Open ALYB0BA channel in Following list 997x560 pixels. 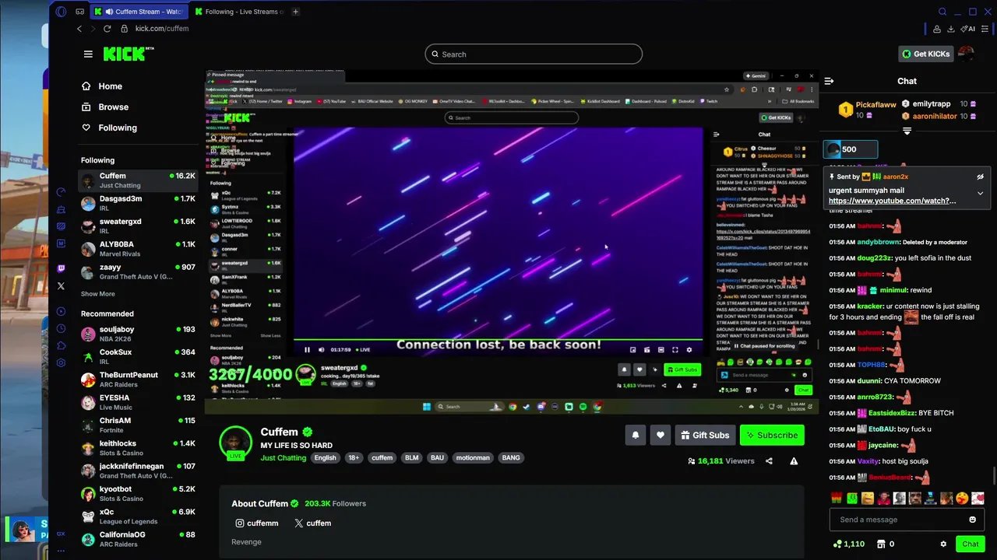(x=138, y=249)
